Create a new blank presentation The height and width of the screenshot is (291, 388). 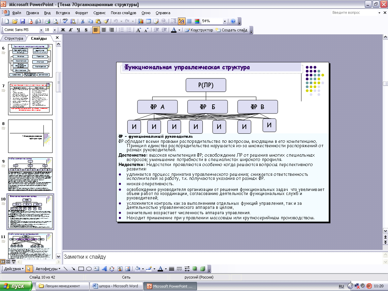[x=7, y=21]
